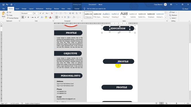Open the File tab
Screen dimensions: 191x107
pos(4,9)
